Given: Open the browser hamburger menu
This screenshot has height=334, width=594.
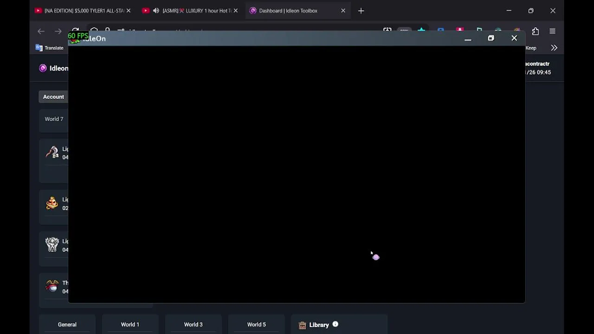Looking at the screenshot, I should 552,32.
